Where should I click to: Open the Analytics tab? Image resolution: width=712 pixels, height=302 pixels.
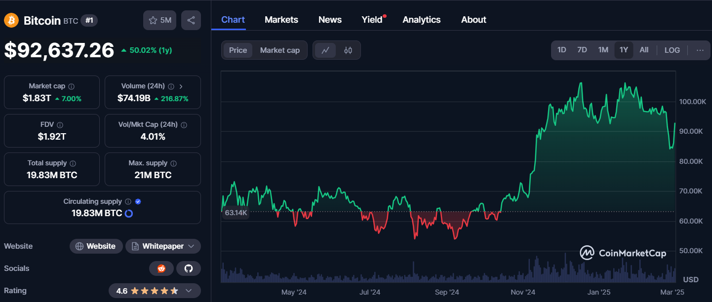[422, 20]
